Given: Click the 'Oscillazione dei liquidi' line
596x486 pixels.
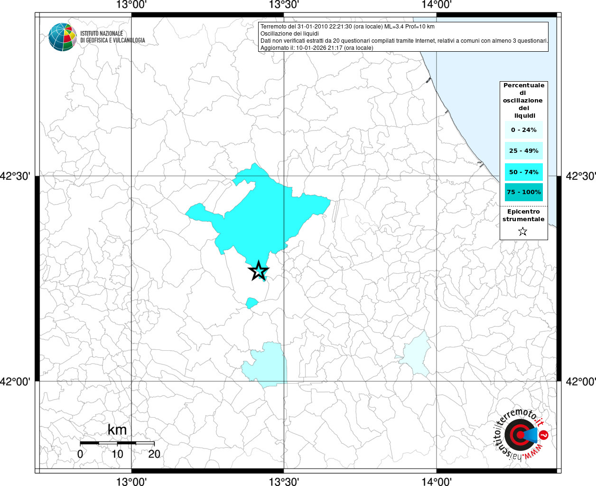Looking at the screenshot, I should click(289, 34).
